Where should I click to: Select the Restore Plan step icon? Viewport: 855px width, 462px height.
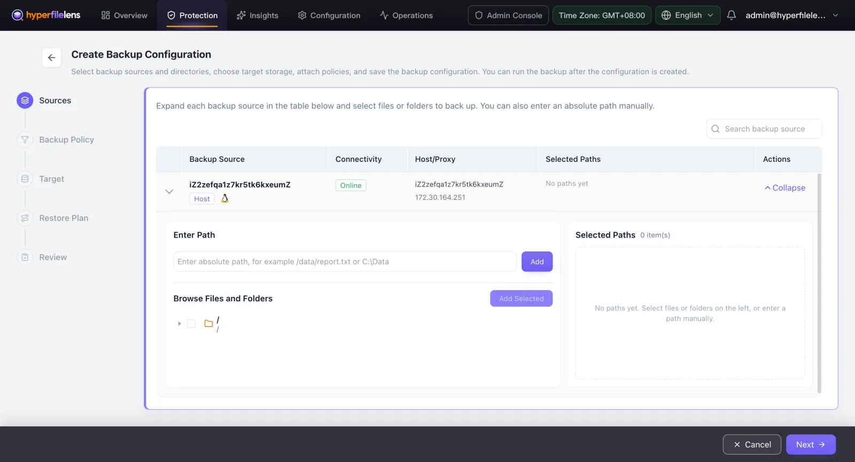click(25, 218)
